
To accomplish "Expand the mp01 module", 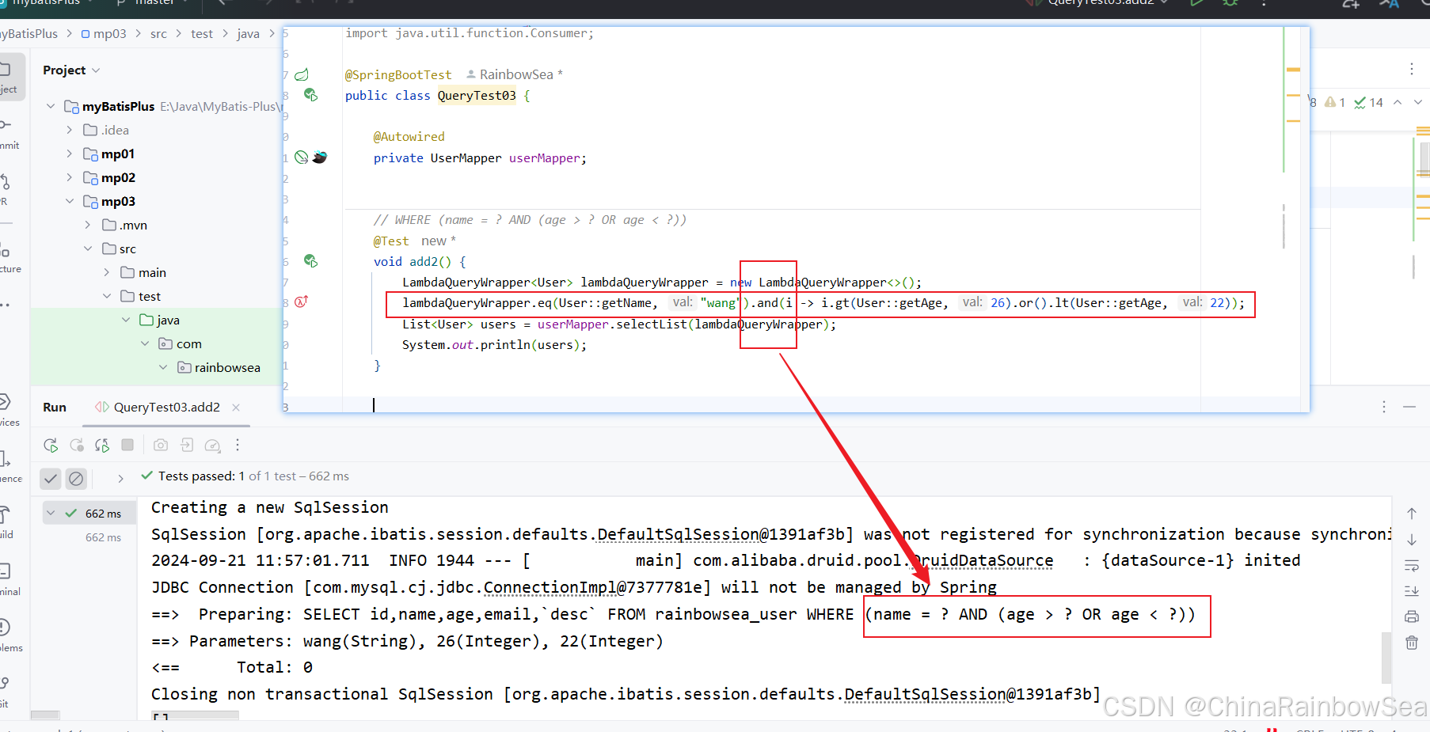I will tap(70, 154).
